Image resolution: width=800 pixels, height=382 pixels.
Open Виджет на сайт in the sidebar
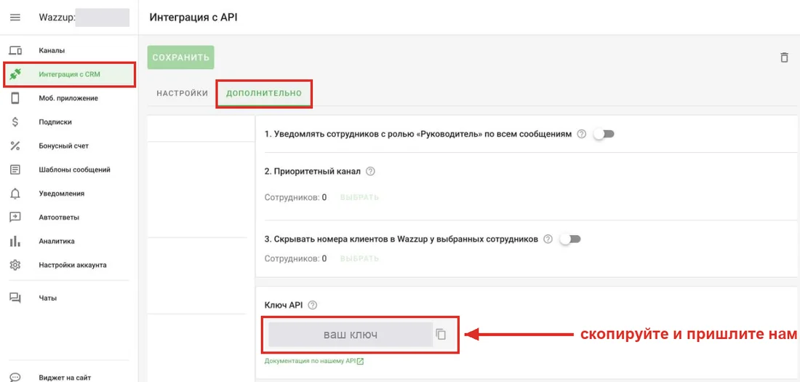tap(63, 378)
